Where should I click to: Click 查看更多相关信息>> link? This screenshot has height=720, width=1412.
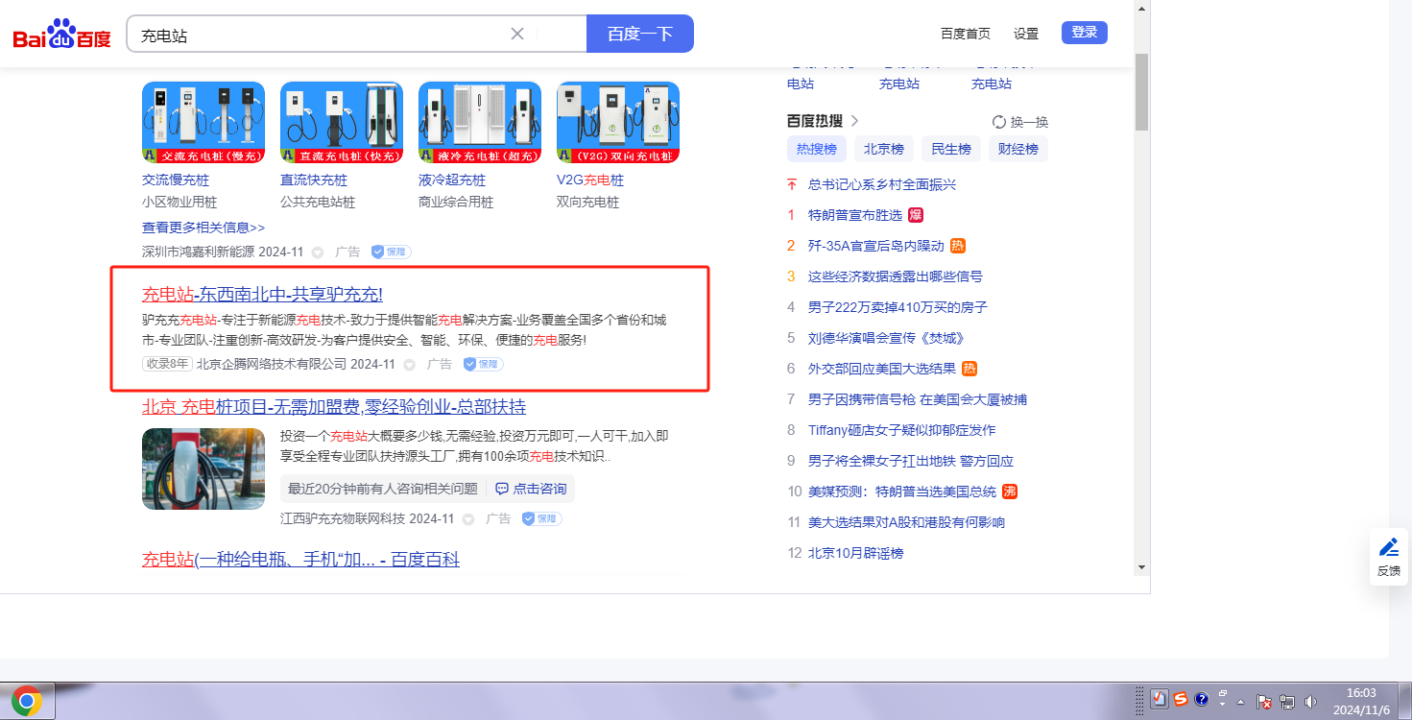click(x=203, y=228)
